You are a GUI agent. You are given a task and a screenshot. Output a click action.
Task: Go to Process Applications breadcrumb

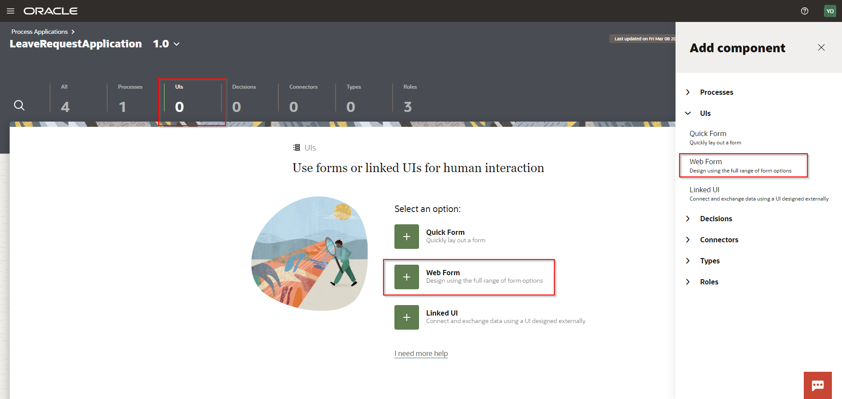pos(40,32)
